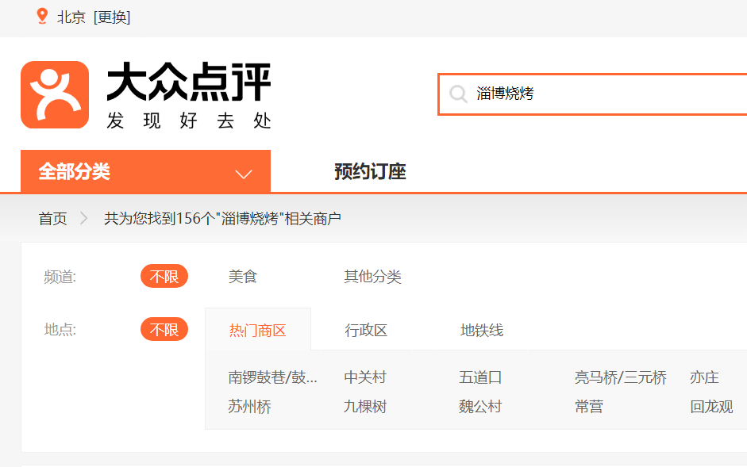Screen dimensions: 747x467
Task: Select 不限 for the 频道 filter
Action: (x=164, y=277)
